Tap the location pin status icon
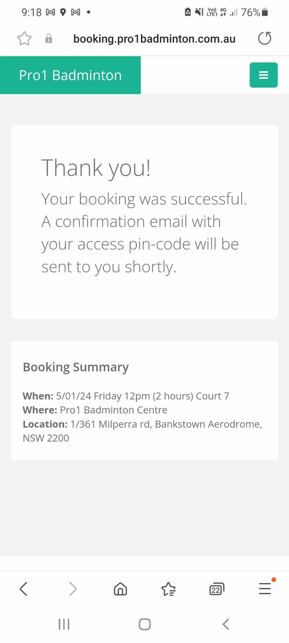Image resolution: width=289 pixels, height=643 pixels. tap(63, 12)
